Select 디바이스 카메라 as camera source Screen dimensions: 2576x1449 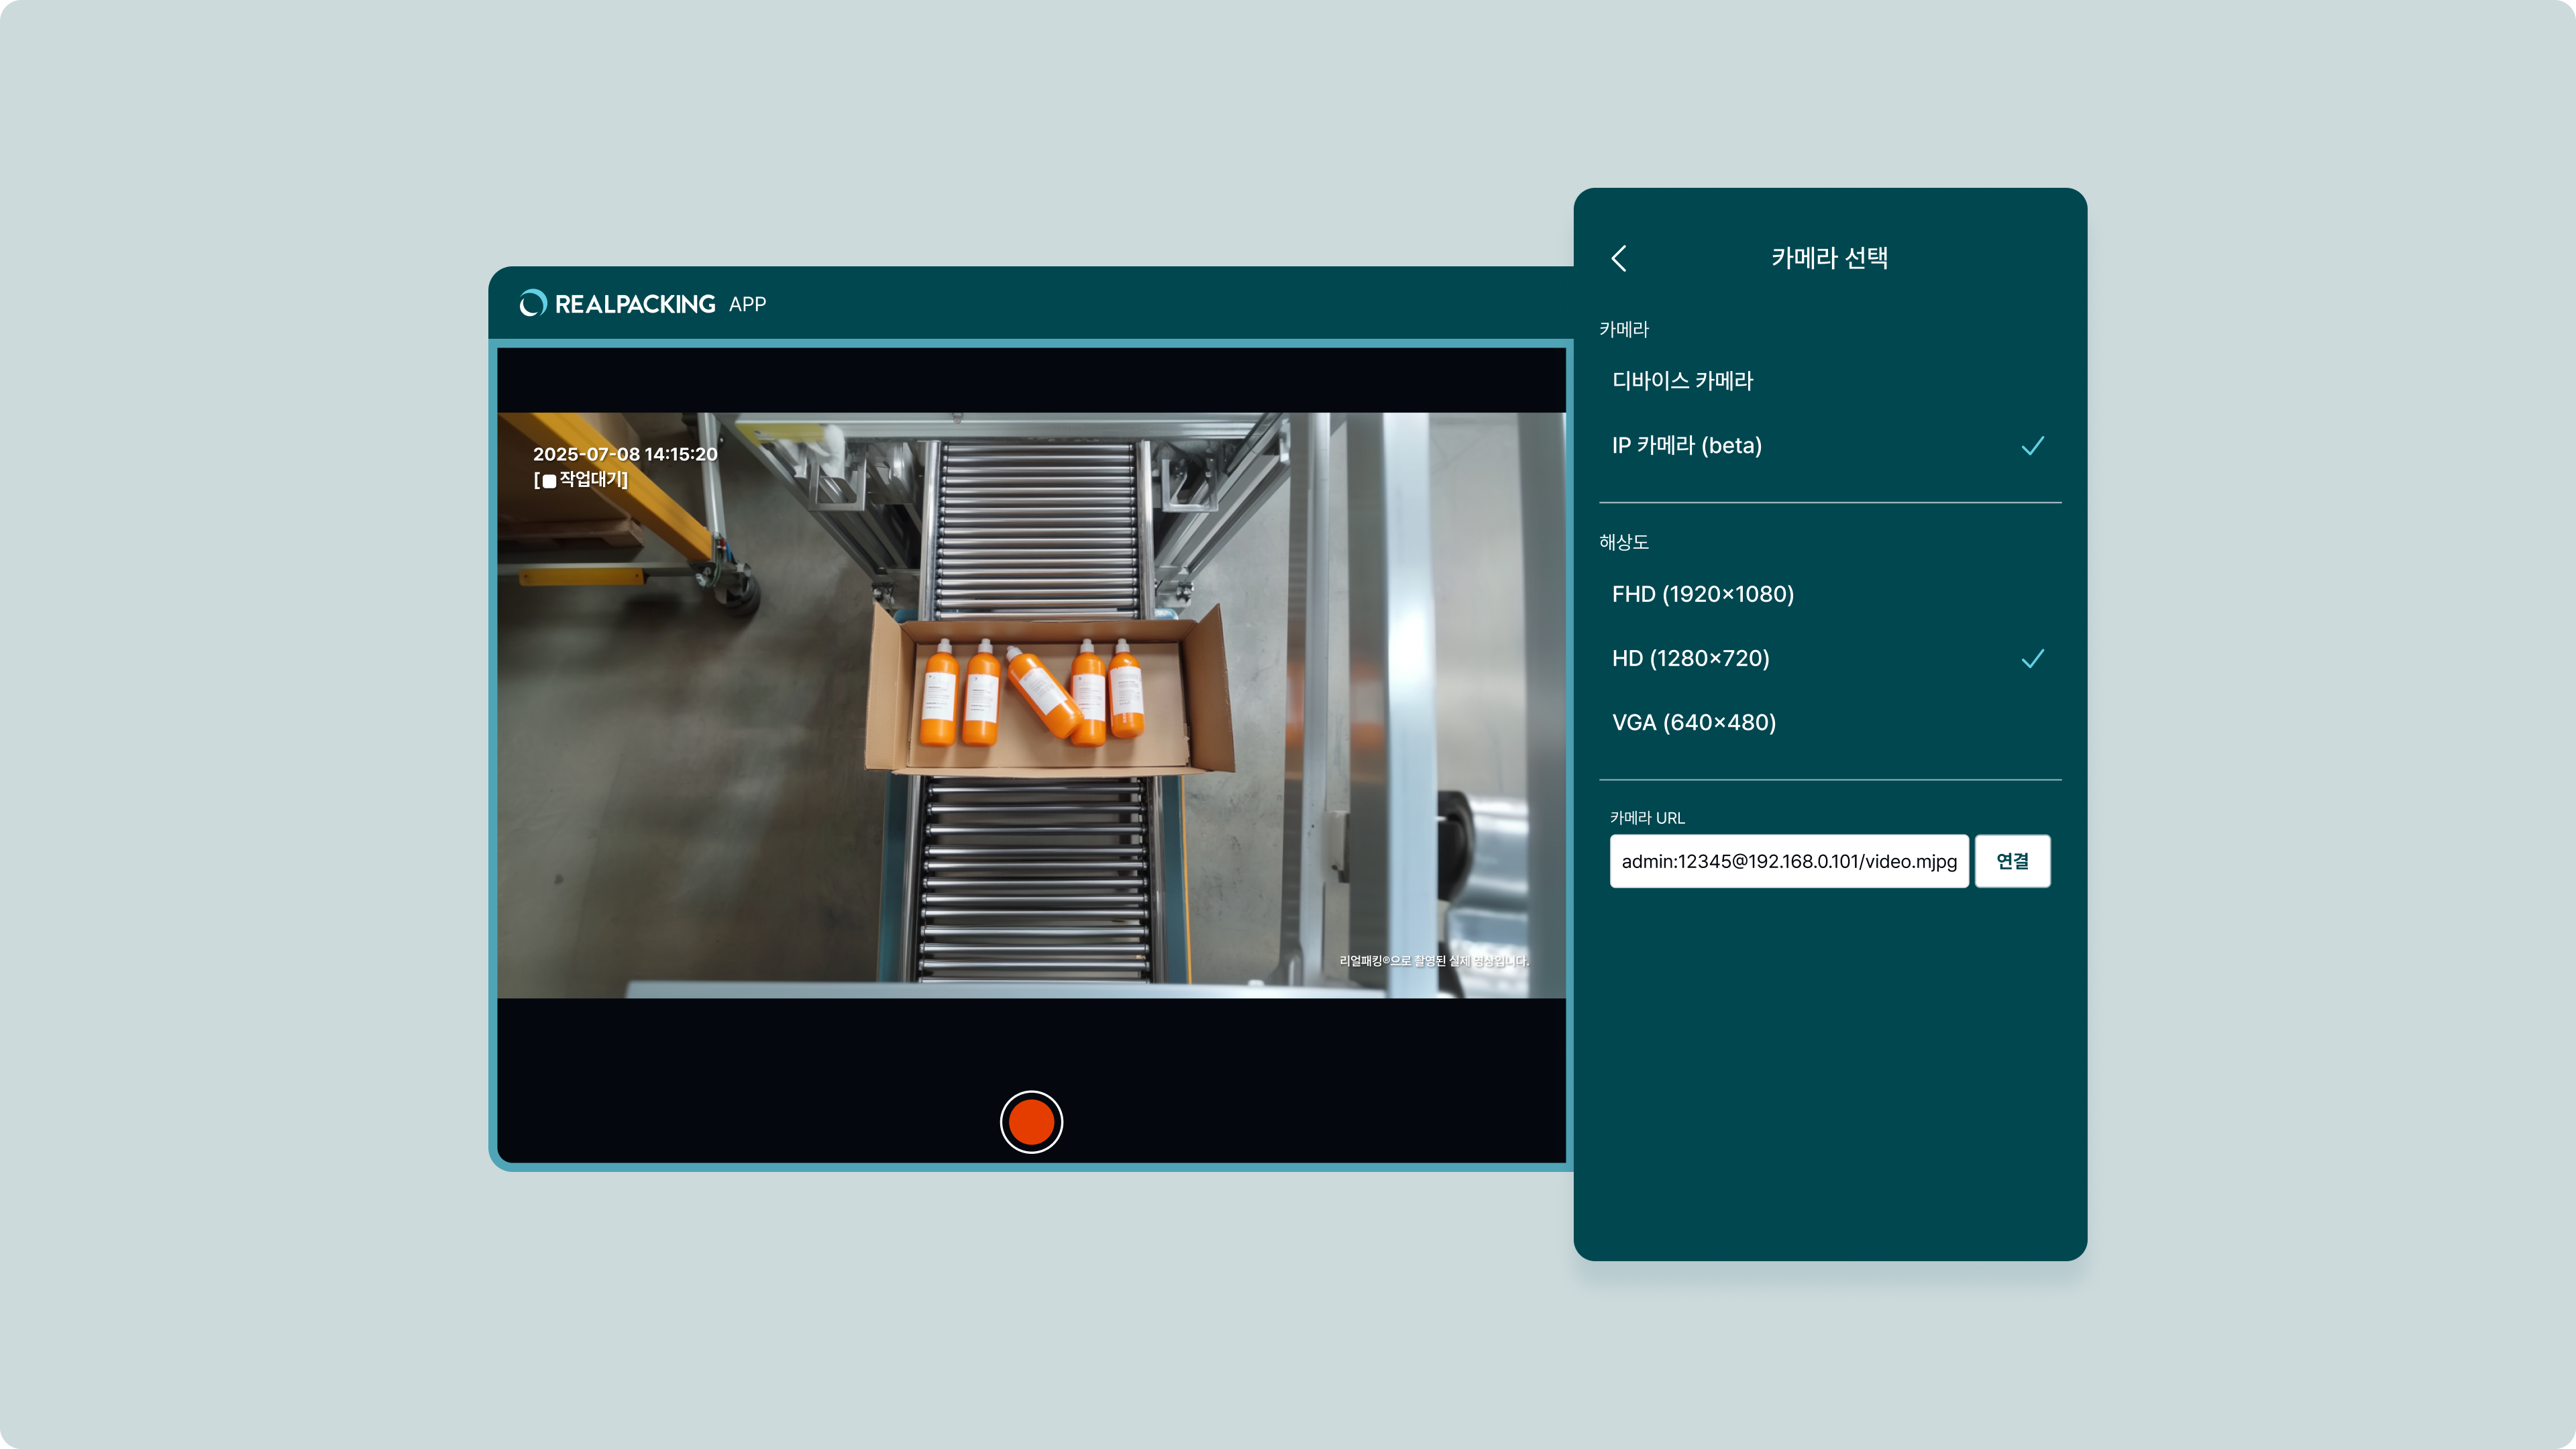coord(1682,380)
